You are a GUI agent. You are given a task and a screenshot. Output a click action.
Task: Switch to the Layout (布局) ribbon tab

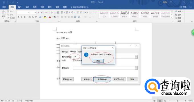coord(35,7)
